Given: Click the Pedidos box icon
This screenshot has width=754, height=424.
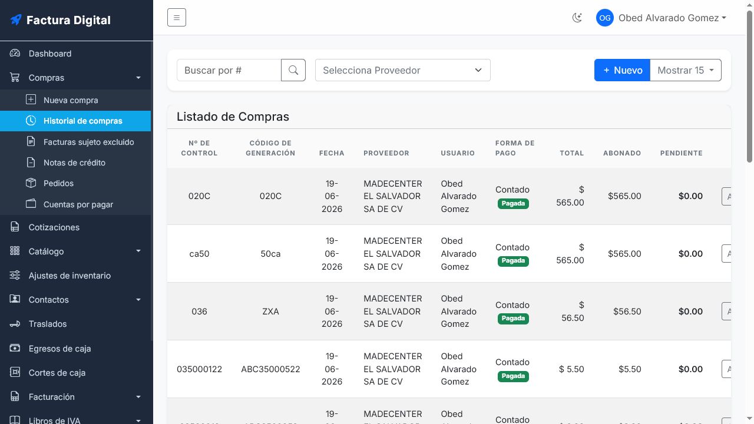Looking at the screenshot, I should 31,183.
